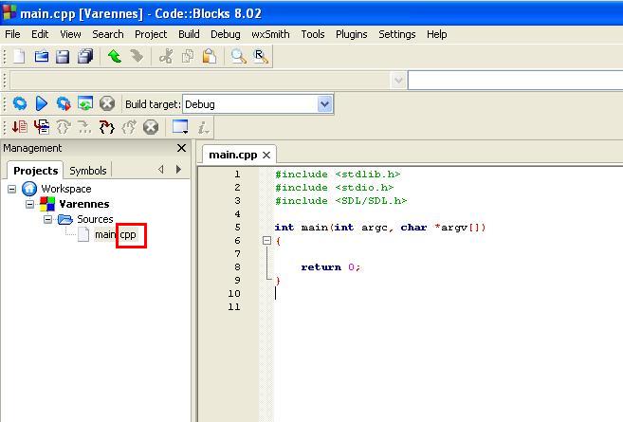Click the debugger Various info icon
Screen dimensions: 623x422
(203, 127)
